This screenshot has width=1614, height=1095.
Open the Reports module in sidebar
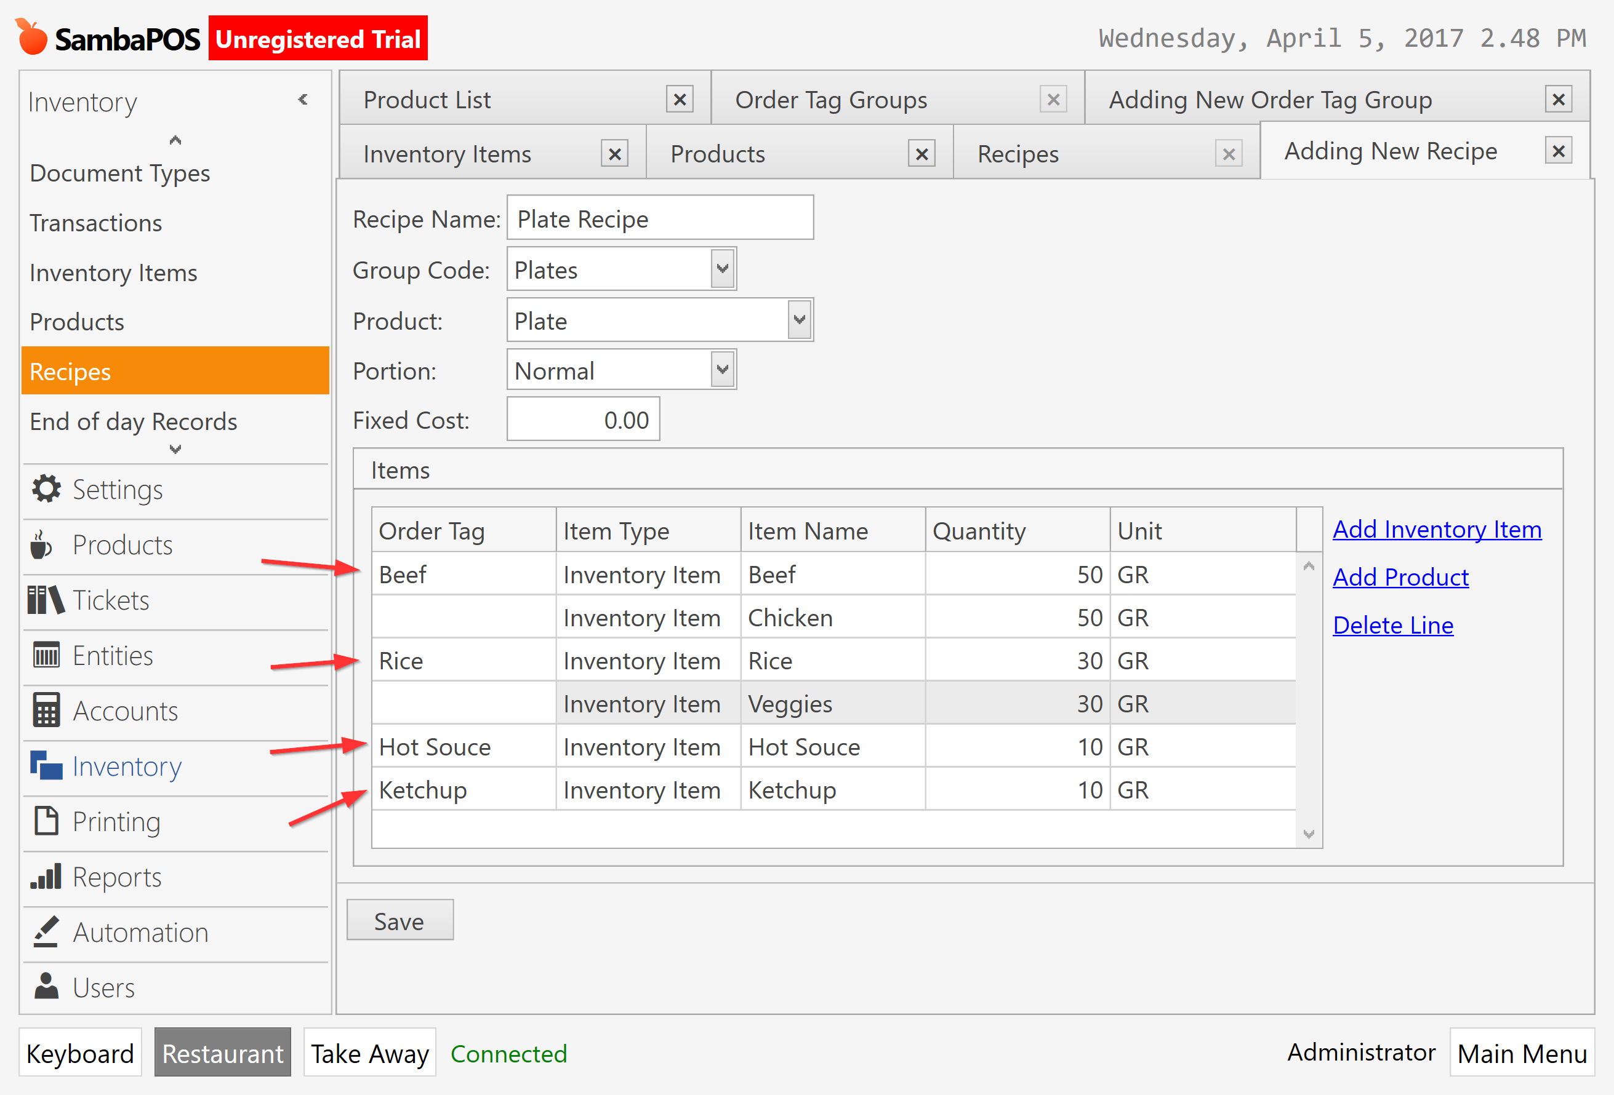click(175, 877)
